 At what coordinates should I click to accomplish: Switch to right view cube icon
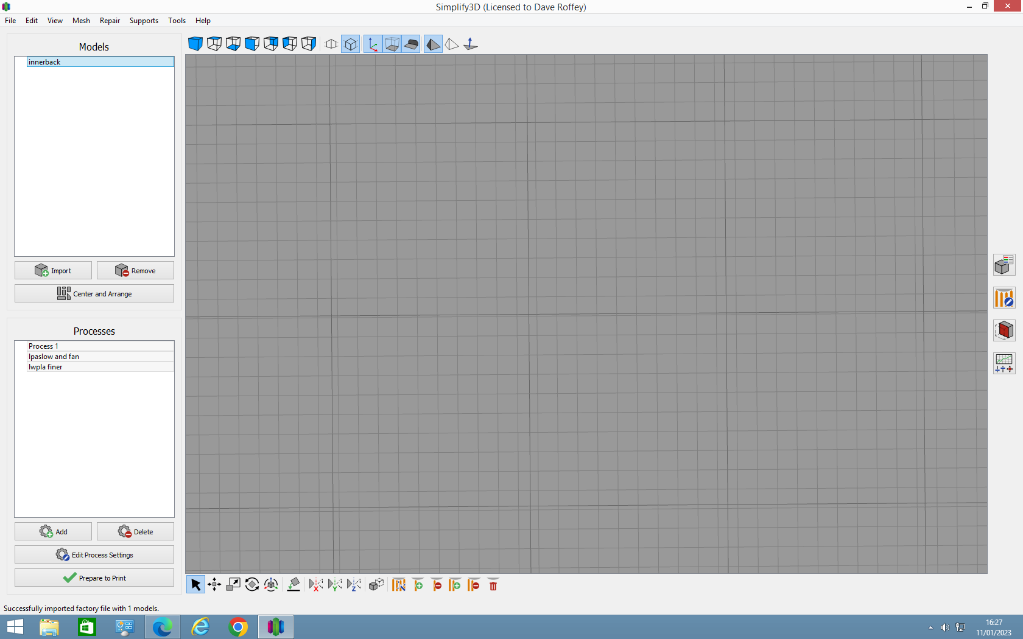click(x=309, y=44)
